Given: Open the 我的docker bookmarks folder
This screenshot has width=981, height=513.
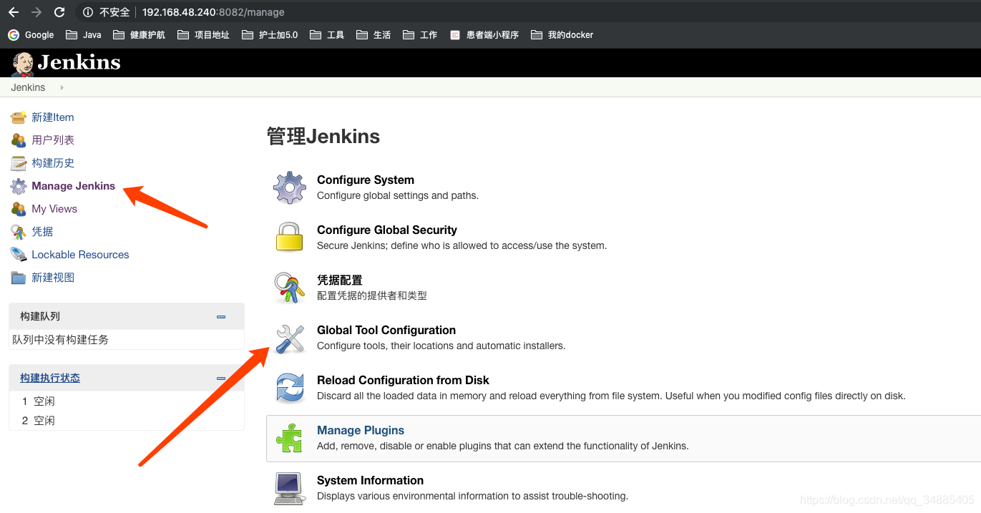Looking at the screenshot, I should point(562,34).
